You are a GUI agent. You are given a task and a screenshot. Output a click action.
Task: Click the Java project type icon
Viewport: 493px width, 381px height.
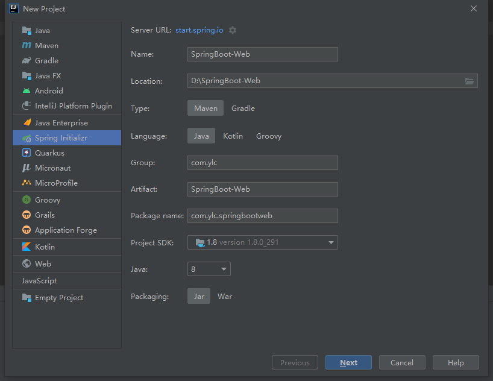pyautogui.click(x=27, y=31)
